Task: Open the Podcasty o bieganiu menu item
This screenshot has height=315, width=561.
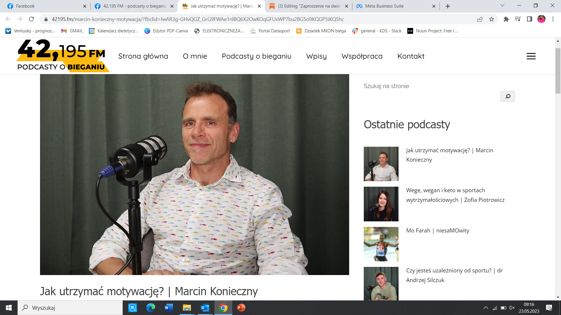Action: click(256, 56)
